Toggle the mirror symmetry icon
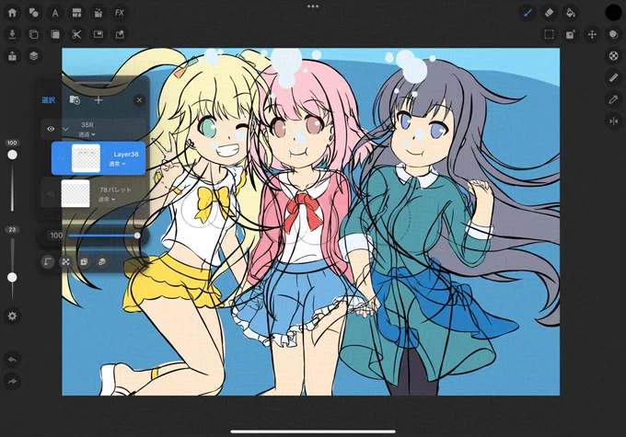The image size is (626, 437). 614,121
